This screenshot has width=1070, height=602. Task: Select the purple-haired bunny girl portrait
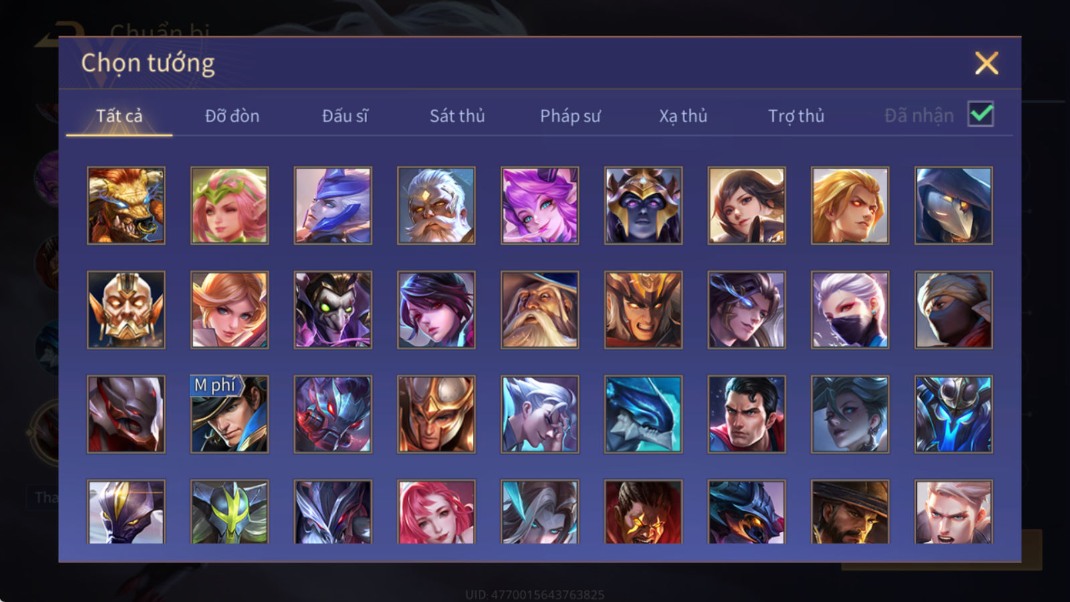click(540, 205)
